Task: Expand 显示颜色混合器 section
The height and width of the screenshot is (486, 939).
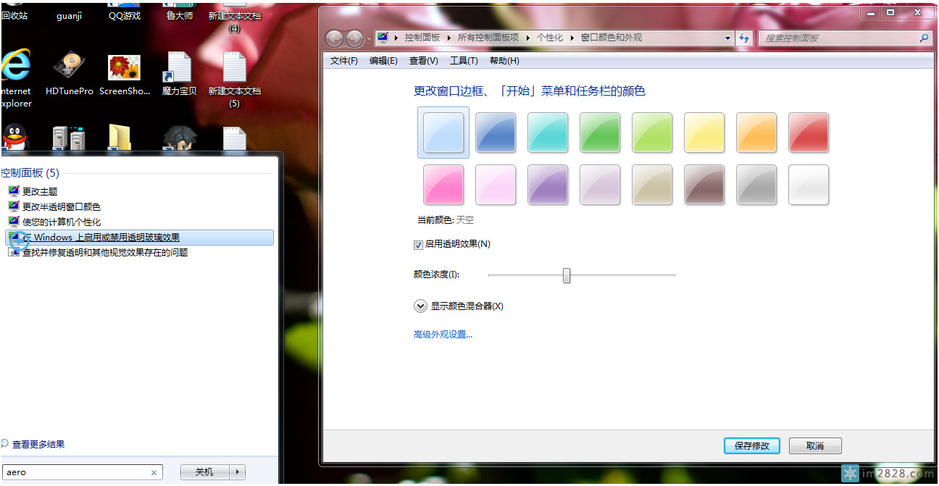Action: tap(420, 306)
